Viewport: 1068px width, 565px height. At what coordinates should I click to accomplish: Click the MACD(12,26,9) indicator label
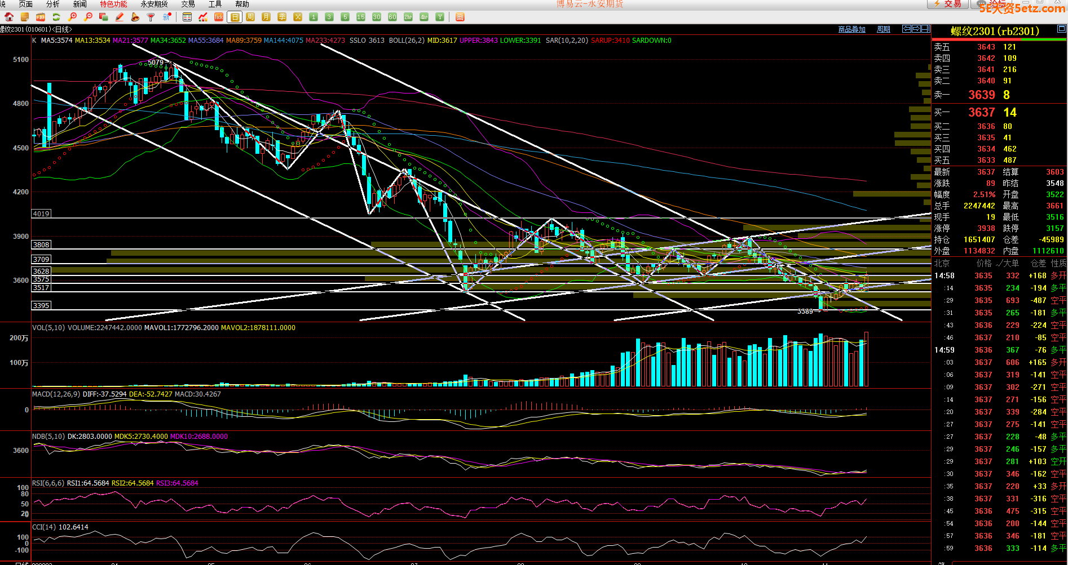click(56, 394)
